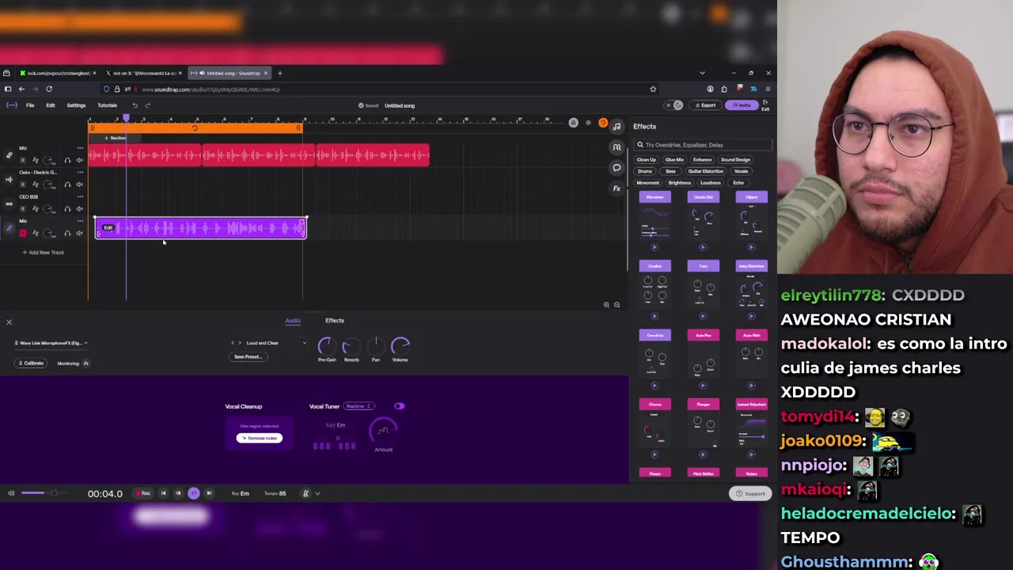Image resolution: width=1013 pixels, height=570 pixels.
Task: Open the File menu
Action: [30, 105]
